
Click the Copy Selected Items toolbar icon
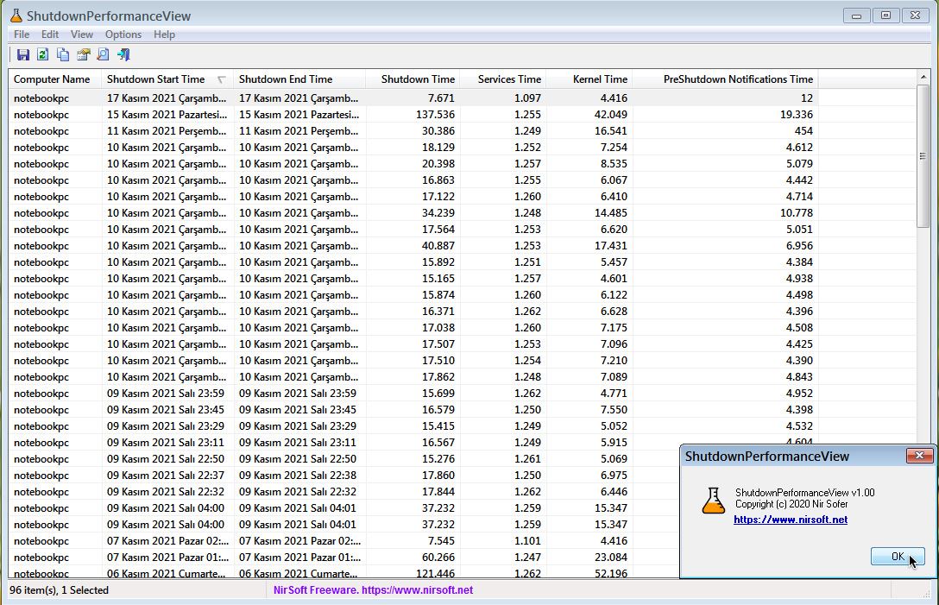63,55
